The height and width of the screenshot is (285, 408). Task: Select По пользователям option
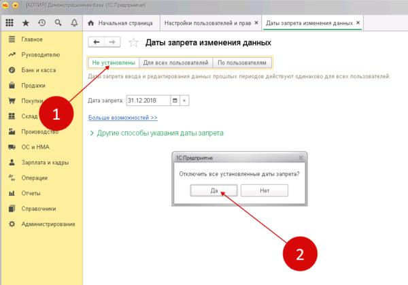pos(242,63)
